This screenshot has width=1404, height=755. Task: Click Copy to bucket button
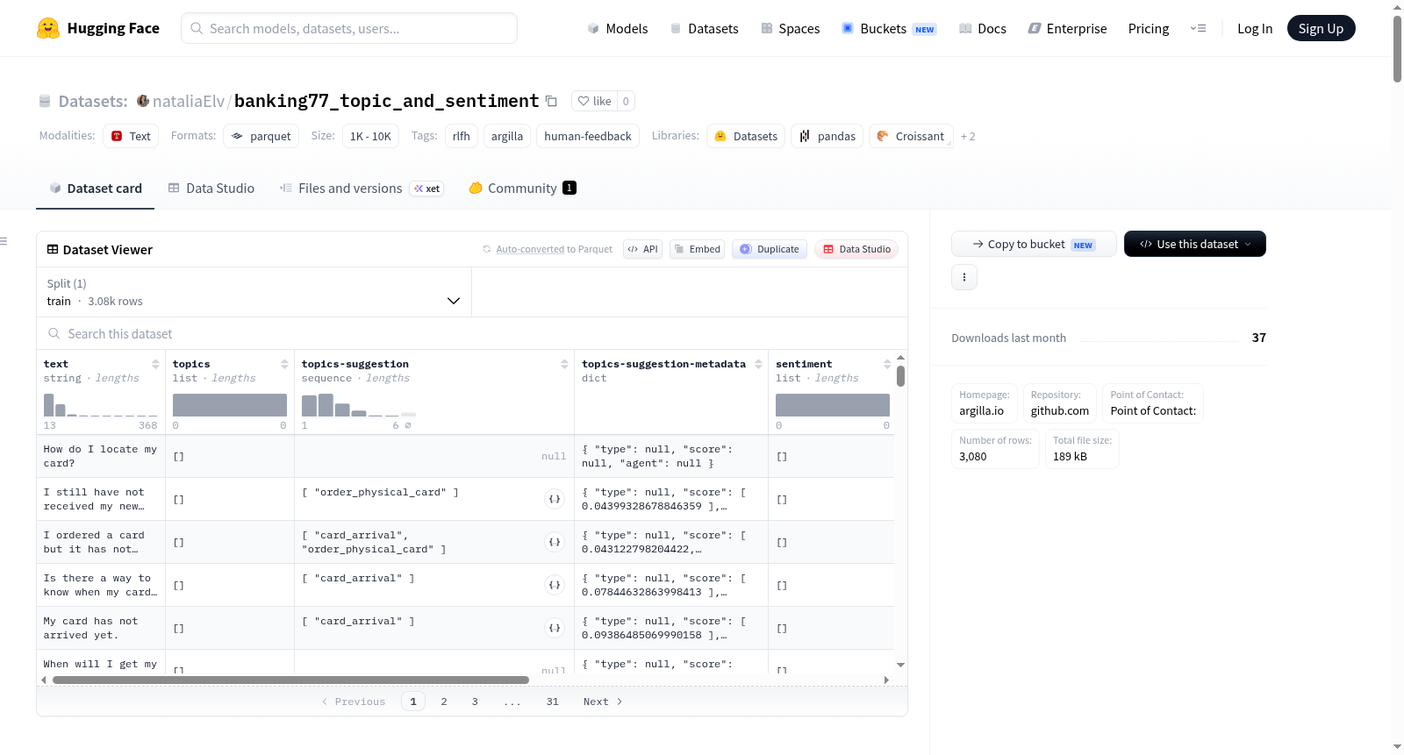click(x=1034, y=244)
